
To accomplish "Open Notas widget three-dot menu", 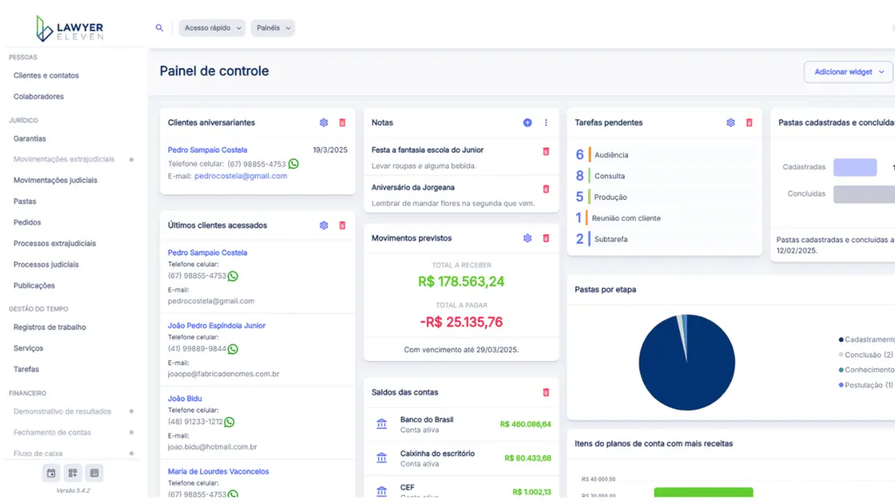I will coord(546,123).
